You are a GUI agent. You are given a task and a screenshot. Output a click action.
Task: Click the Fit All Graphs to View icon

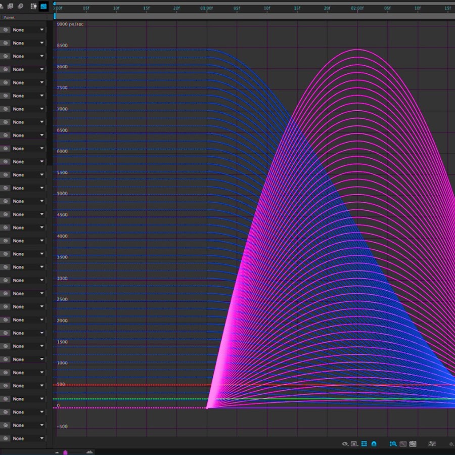(413, 444)
